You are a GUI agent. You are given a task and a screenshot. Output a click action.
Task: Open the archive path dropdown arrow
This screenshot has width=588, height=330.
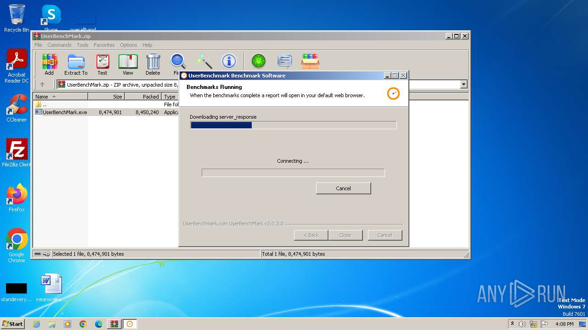coord(464,84)
